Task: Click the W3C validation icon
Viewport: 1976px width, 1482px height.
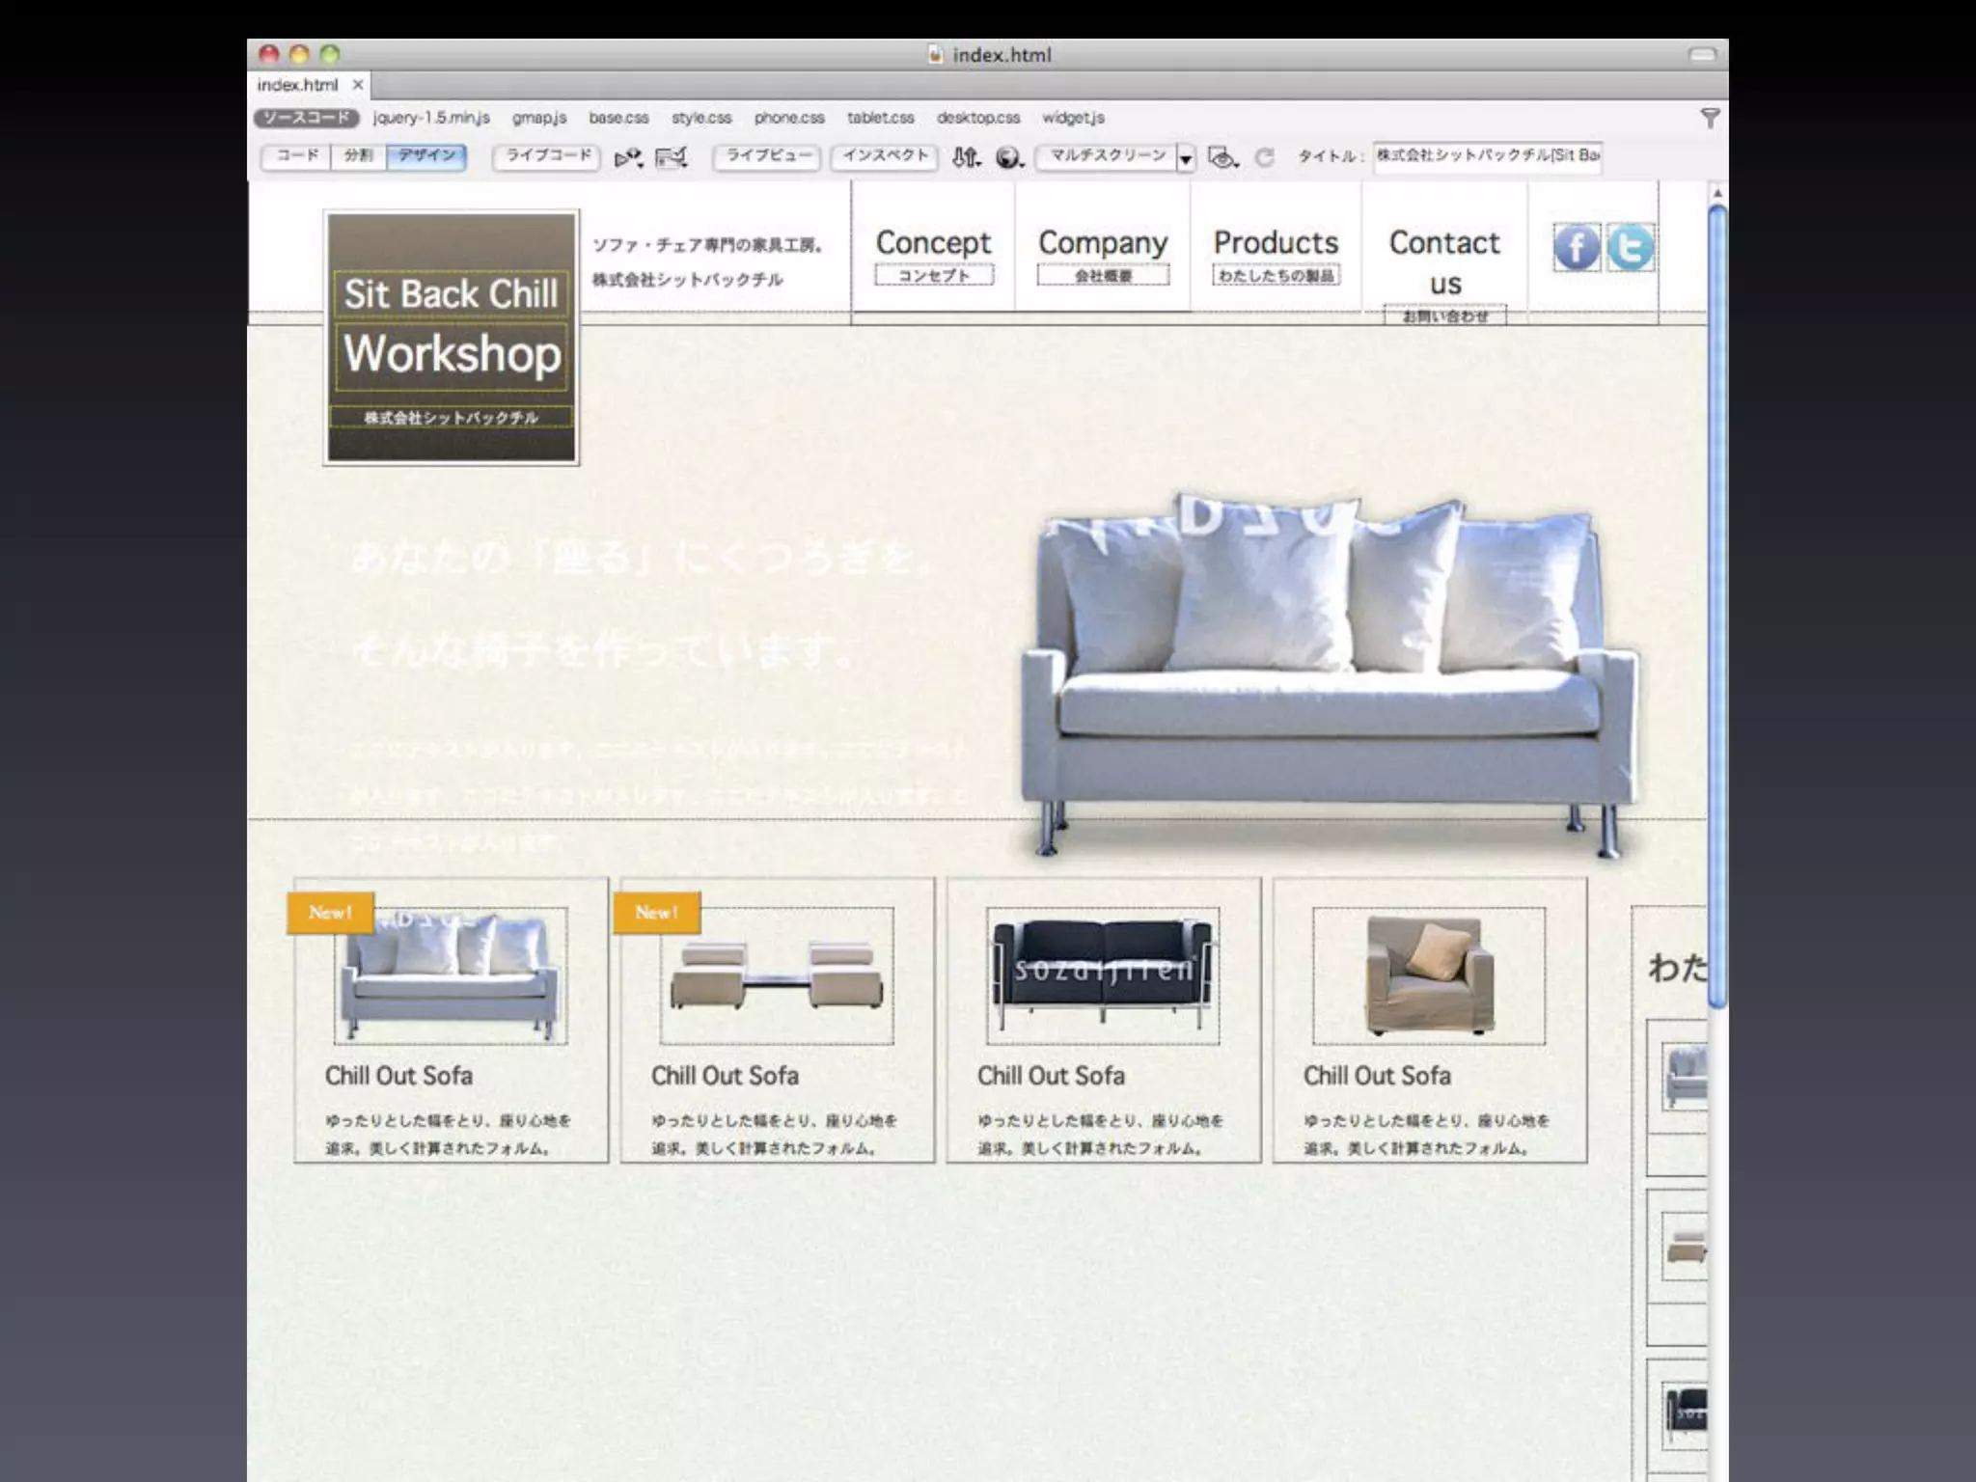Action: 672,157
